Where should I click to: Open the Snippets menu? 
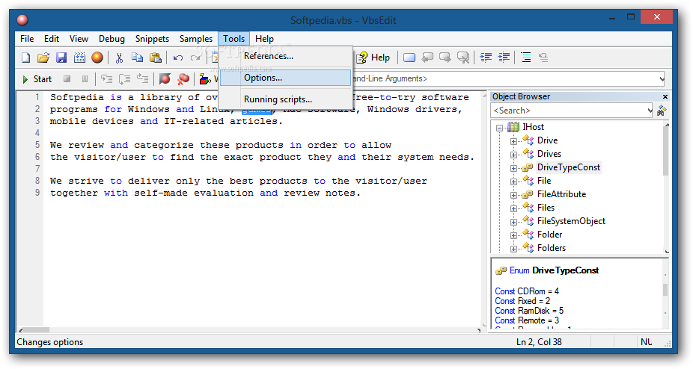(x=152, y=39)
